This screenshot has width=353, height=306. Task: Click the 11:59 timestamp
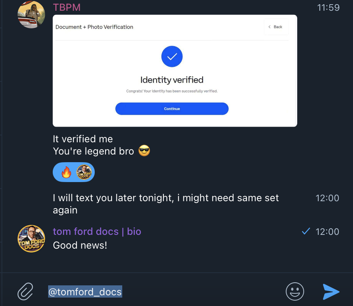coord(328,7)
